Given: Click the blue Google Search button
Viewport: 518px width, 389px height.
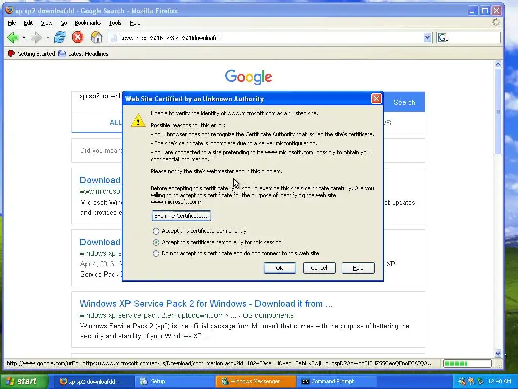Looking at the screenshot, I should [x=404, y=102].
